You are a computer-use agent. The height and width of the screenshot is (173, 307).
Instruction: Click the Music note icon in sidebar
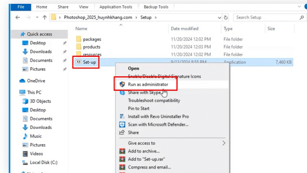(25, 136)
